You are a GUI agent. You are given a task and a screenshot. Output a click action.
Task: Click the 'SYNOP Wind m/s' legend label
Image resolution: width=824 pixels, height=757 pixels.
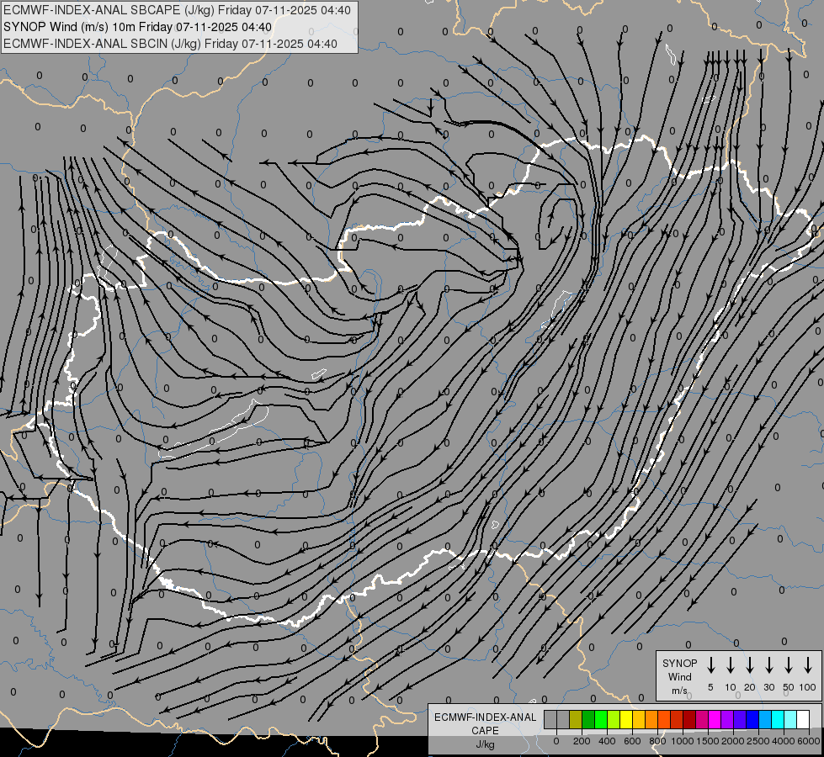[679, 676]
